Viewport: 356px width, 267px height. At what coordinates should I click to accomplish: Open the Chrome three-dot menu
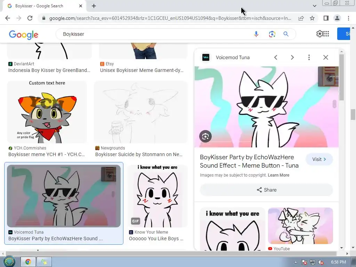(348, 18)
